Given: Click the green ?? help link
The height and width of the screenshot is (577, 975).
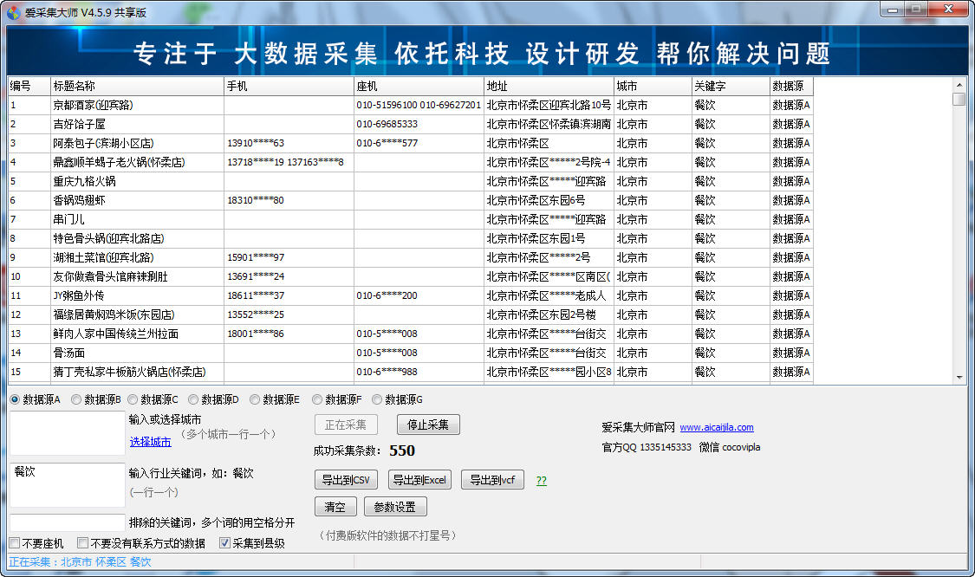Looking at the screenshot, I should pyautogui.click(x=541, y=480).
